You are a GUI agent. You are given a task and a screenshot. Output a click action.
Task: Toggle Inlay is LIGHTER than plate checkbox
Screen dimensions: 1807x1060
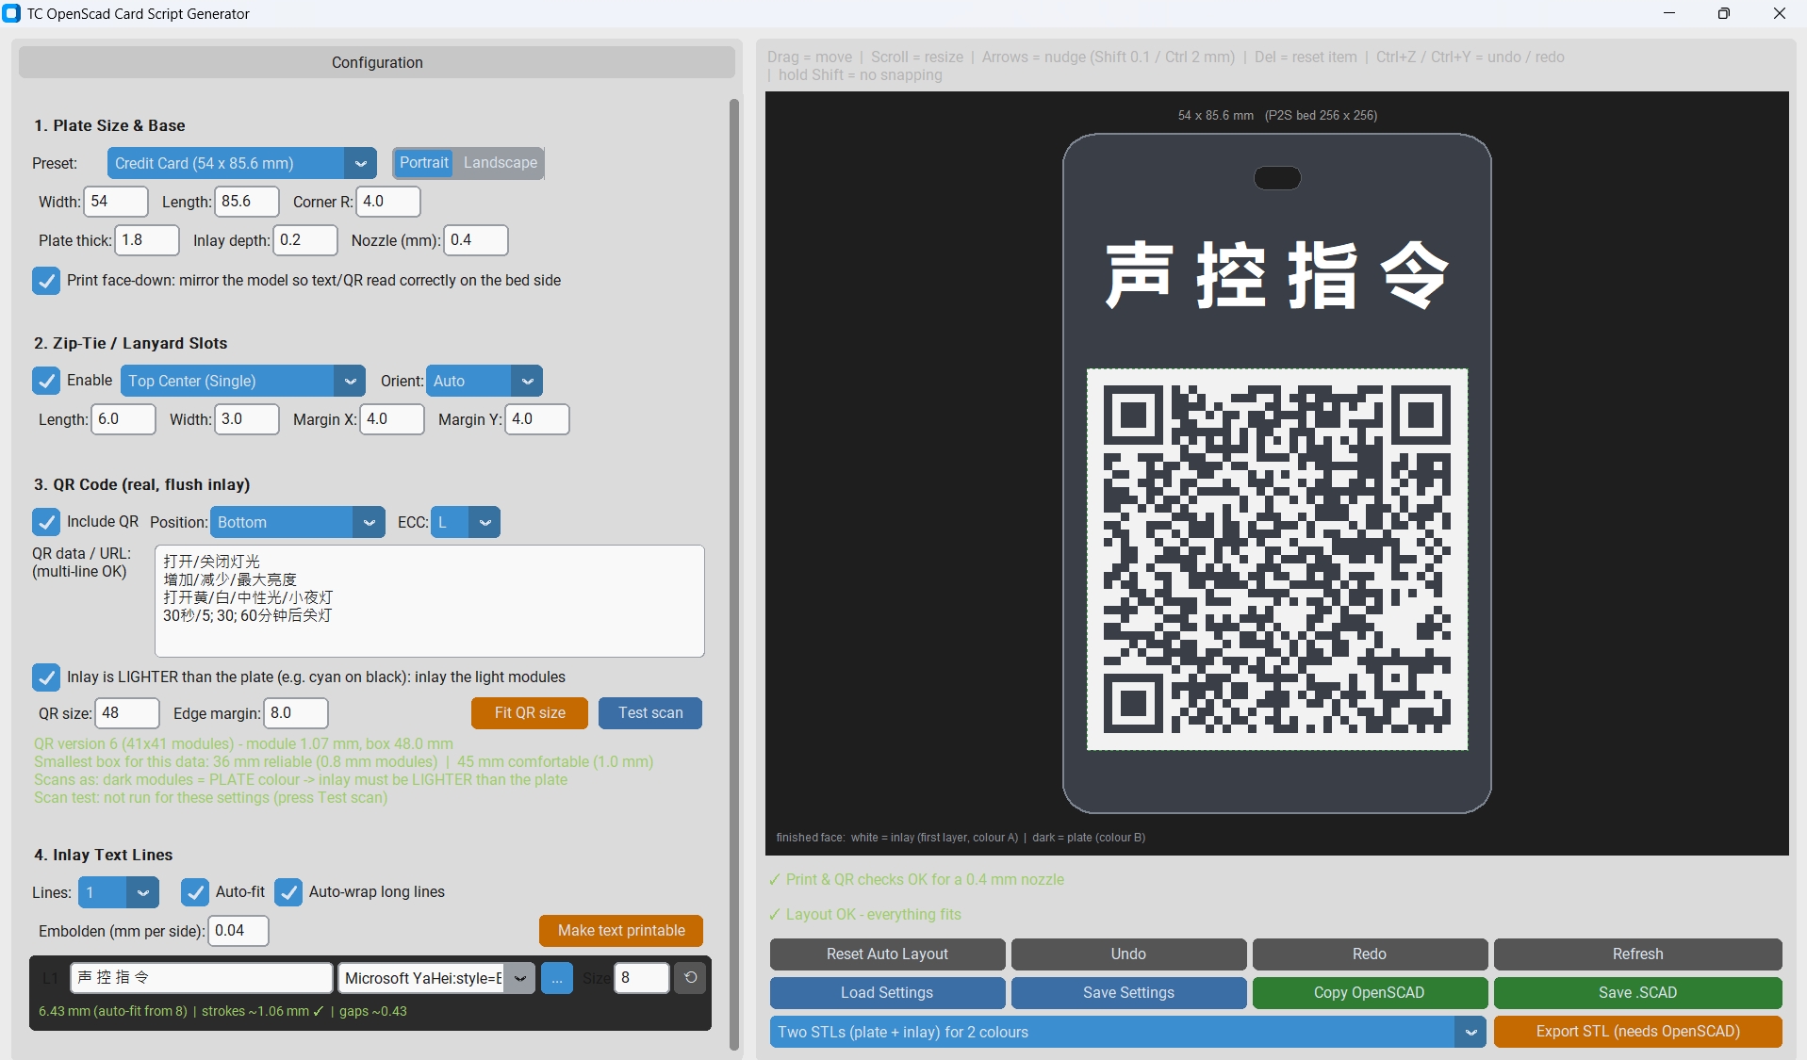click(x=46, y=677)
